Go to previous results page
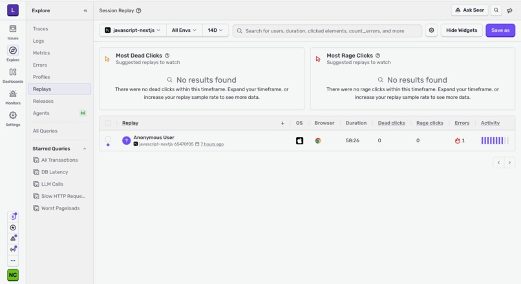The height and width of the screenshot is (284, 521). point(498,162)
